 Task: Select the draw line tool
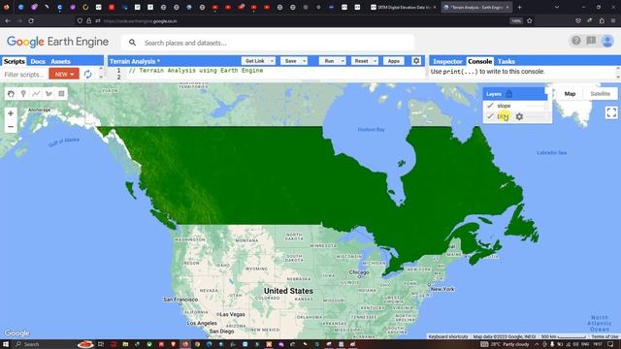click(x=36, y=94)
